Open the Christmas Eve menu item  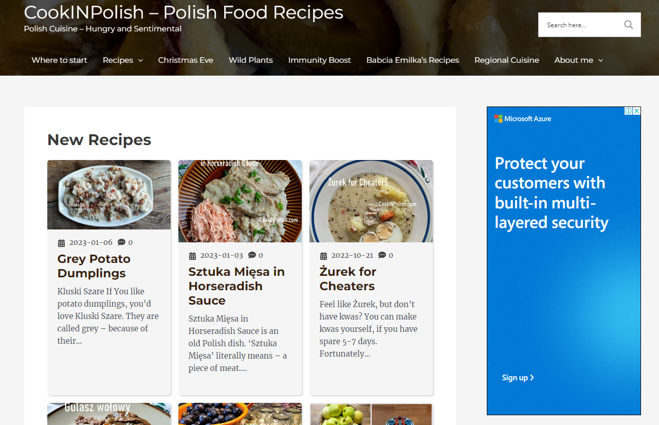[186, 60]
